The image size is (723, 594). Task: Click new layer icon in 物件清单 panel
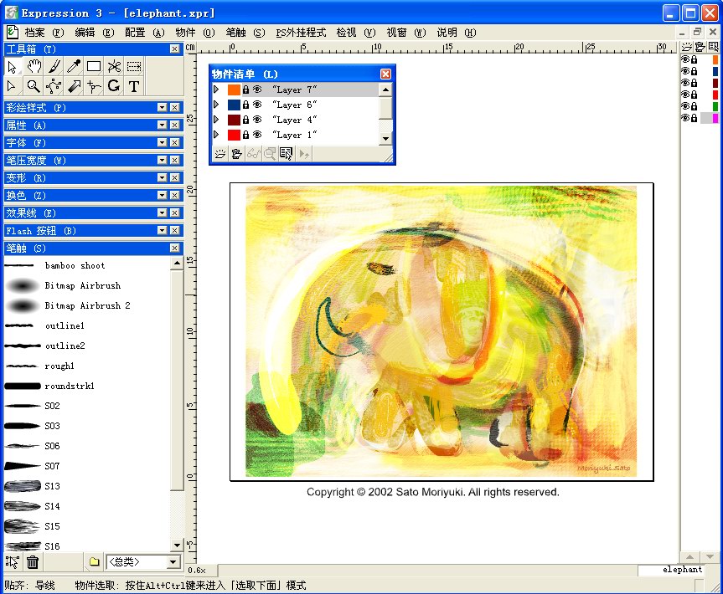pyautogui.click(x=220, y=154)
